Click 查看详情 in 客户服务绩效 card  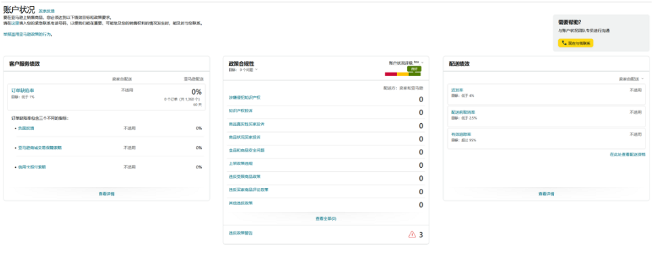pyautogui.click(x=106, y=194)
